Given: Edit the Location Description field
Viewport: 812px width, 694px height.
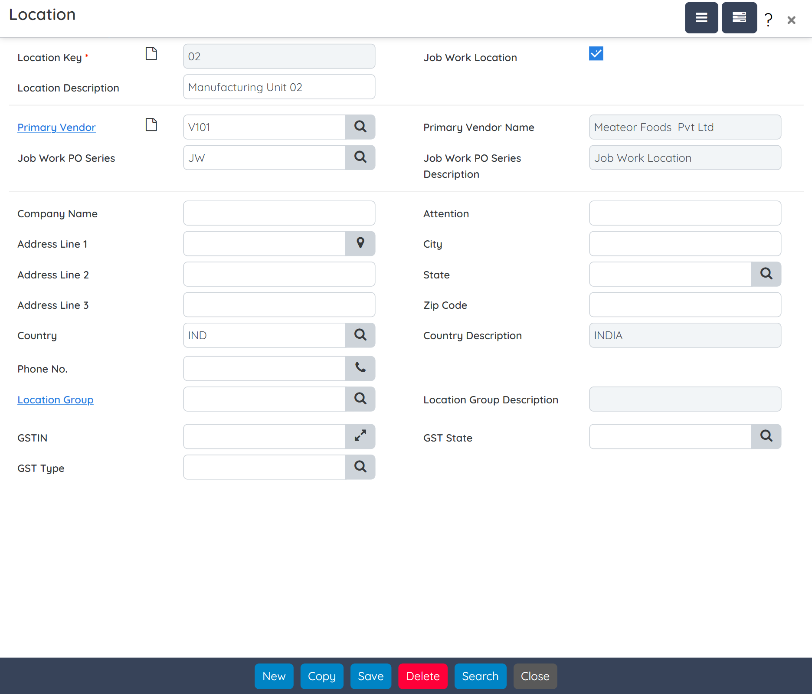Looking at the screenshot, I should tap(279, 87).
